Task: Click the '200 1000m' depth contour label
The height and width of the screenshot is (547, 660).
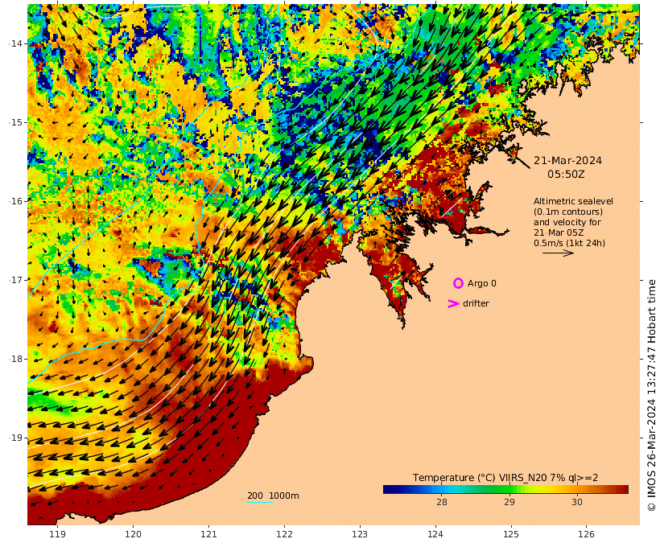Action: click(273, 496)
